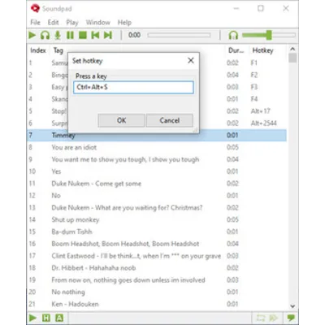Click the F1 hotkey cell

(x=253, y=63)
